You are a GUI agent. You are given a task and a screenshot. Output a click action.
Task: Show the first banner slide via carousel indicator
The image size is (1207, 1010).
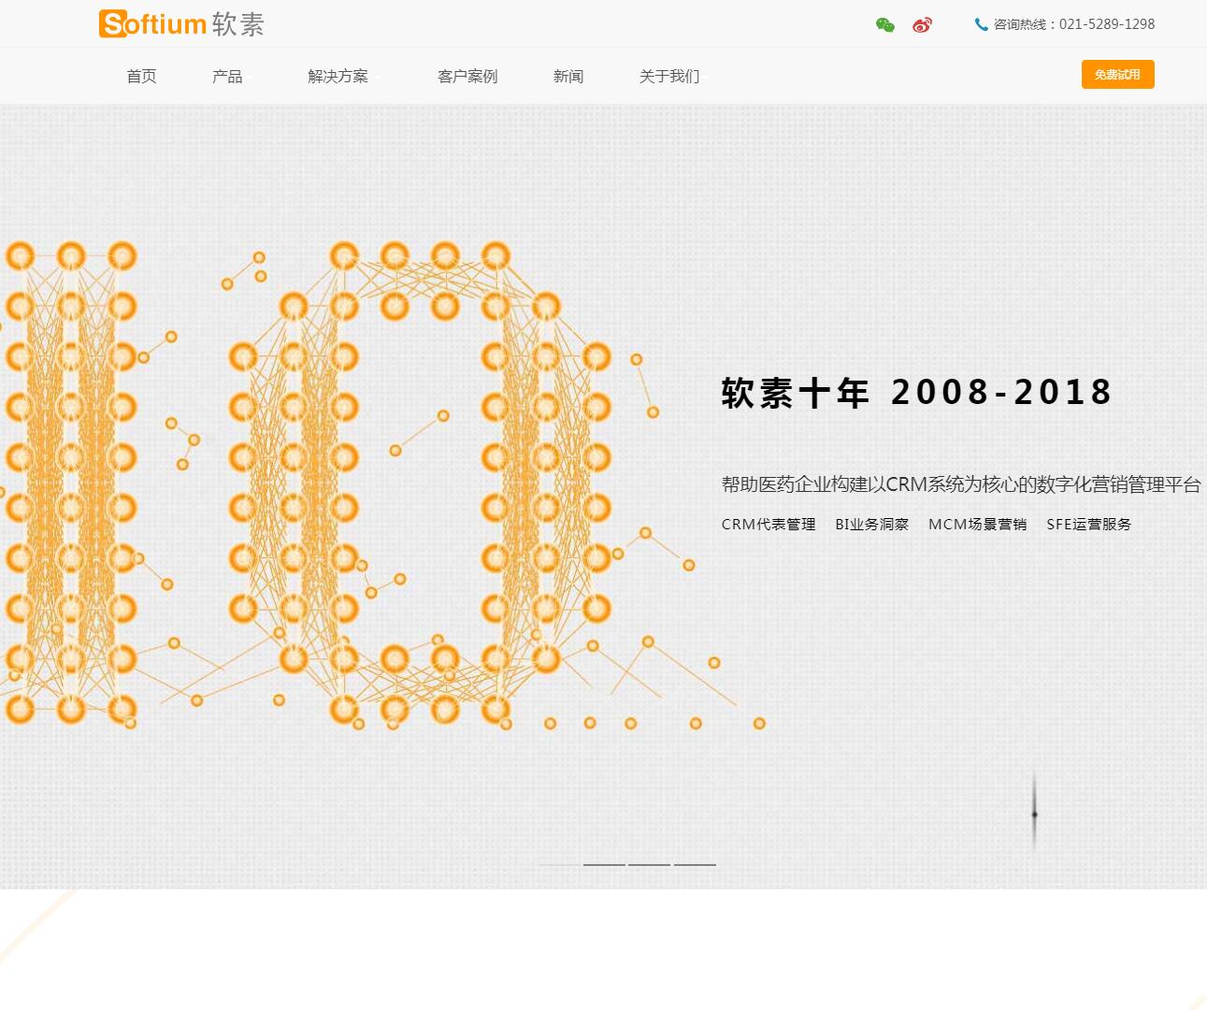point(559,865)
